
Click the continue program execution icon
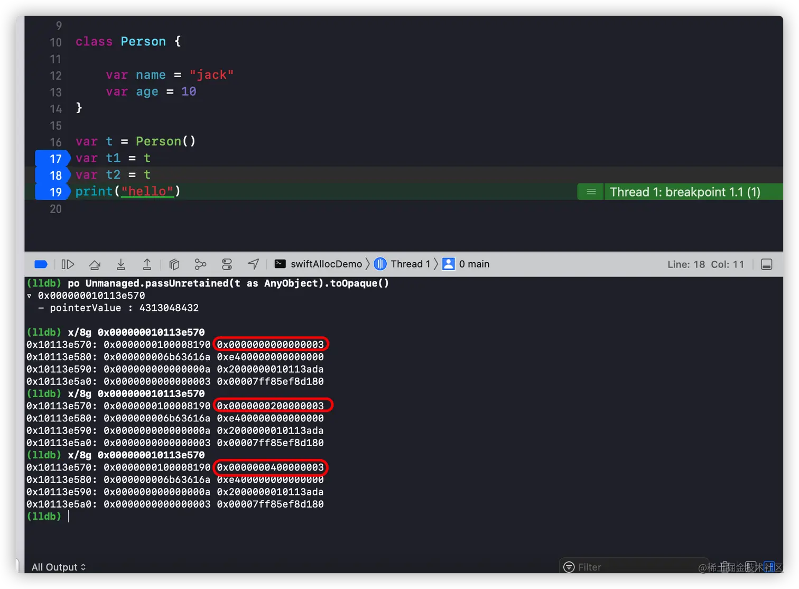[x=68, y=264]
